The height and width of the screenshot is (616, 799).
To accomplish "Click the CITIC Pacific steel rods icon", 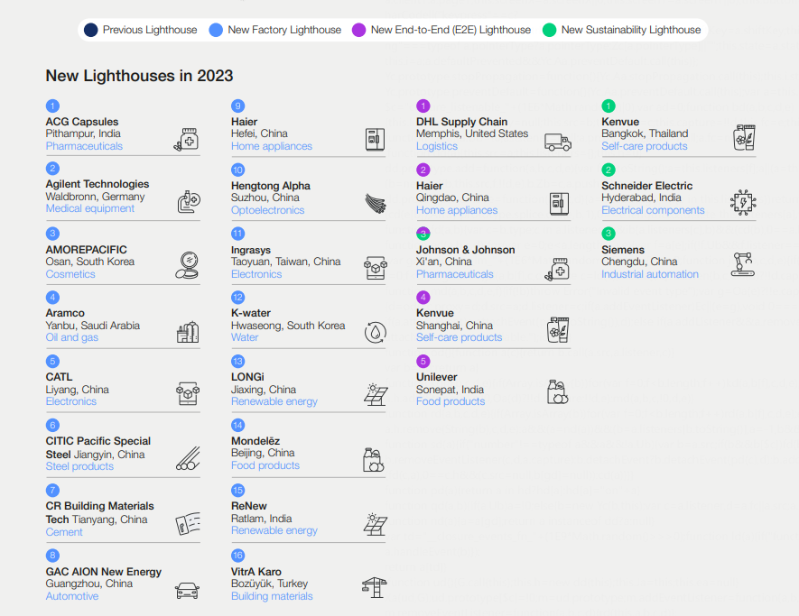I will point(188,458).
